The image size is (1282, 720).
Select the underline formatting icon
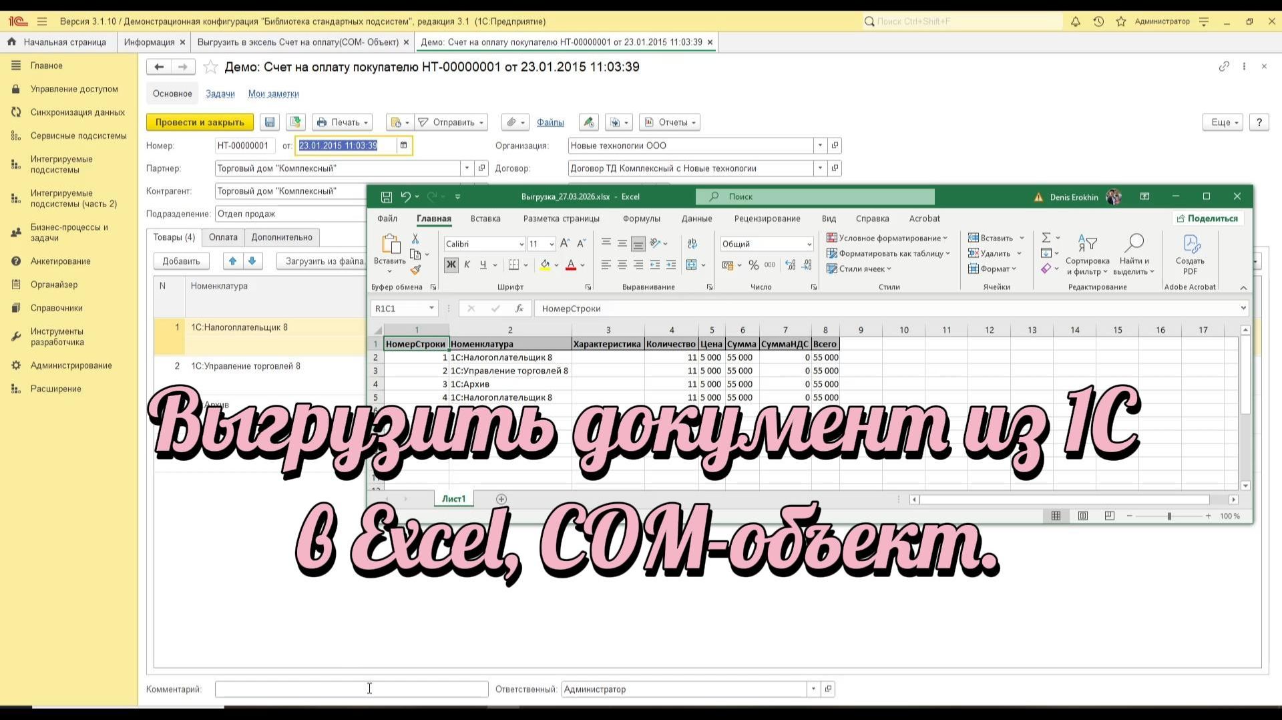coord(482,264)
